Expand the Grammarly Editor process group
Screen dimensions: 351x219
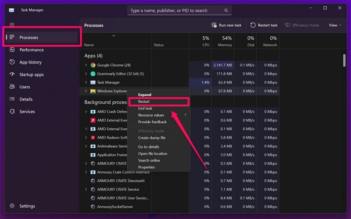click(86, 74)
